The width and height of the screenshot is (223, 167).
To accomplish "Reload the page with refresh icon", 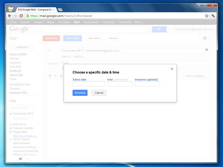I will tap(21, 16).
